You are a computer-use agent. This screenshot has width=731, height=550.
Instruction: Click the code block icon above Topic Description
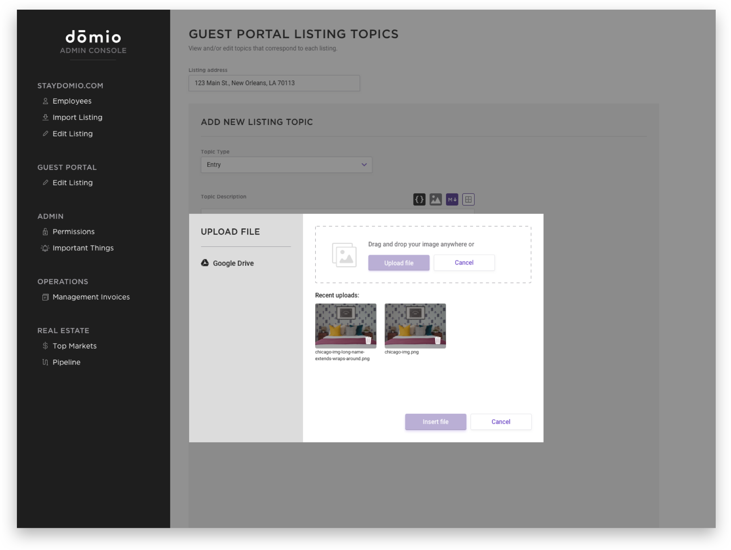419,199
